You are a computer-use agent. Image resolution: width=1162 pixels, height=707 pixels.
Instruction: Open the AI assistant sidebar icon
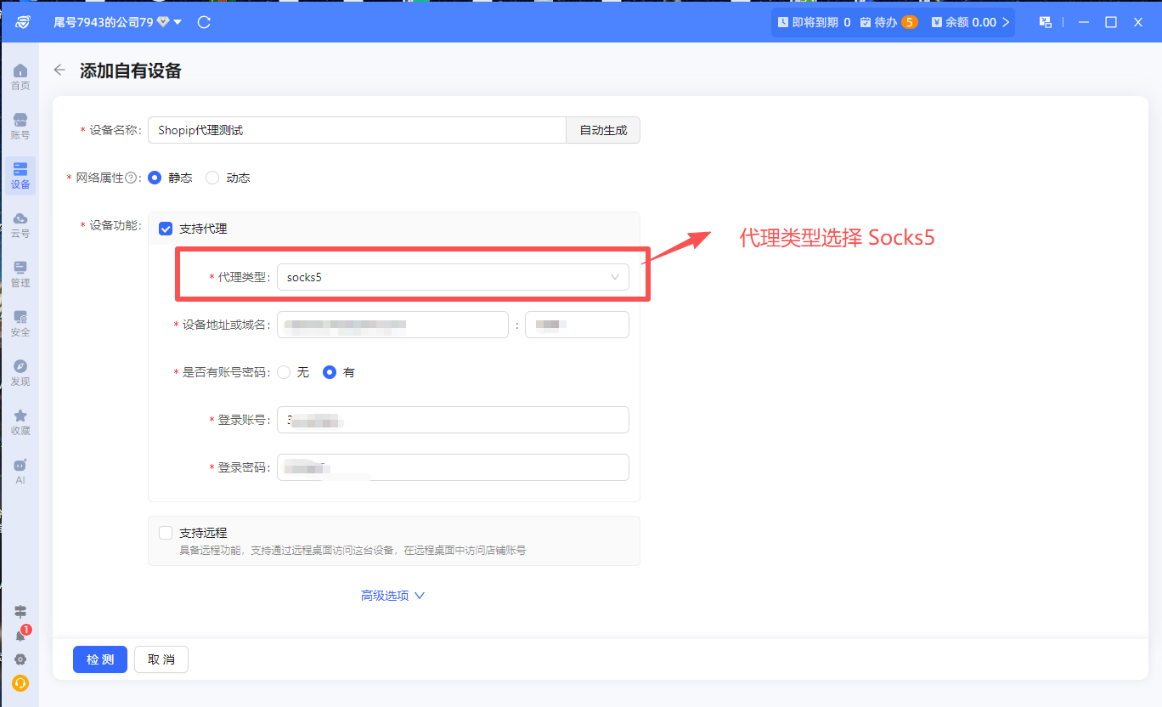click(20, 472)
